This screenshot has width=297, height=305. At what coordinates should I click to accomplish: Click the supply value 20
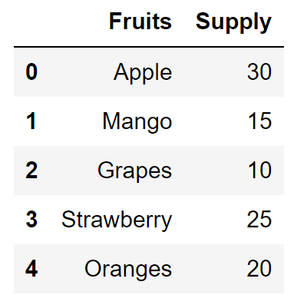(x=259, y=269)
